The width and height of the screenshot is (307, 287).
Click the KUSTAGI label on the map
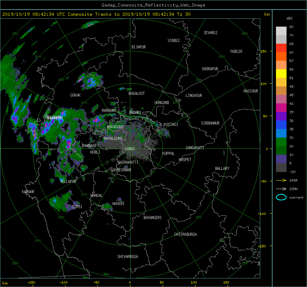click(x=171, y=125)
